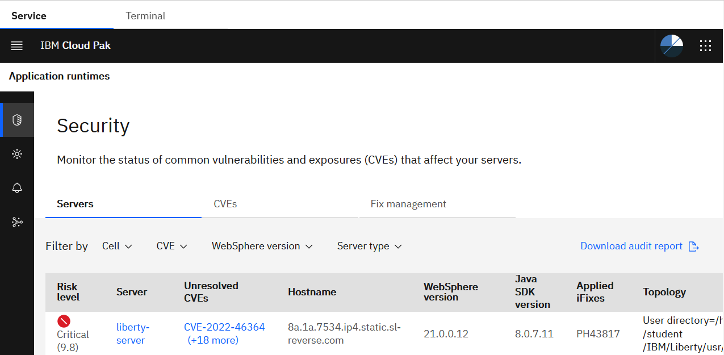
Task: Click the (+18 more) CVEs link
Action: click(213, 340)
